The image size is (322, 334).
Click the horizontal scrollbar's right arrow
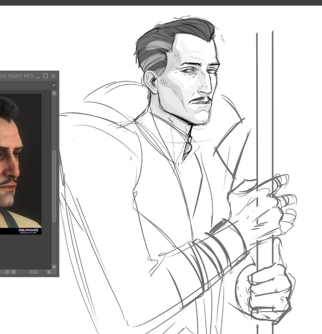pos(49,272)
